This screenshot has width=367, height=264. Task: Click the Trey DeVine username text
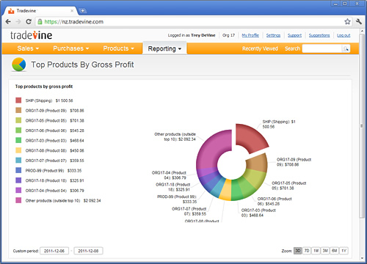203,35
